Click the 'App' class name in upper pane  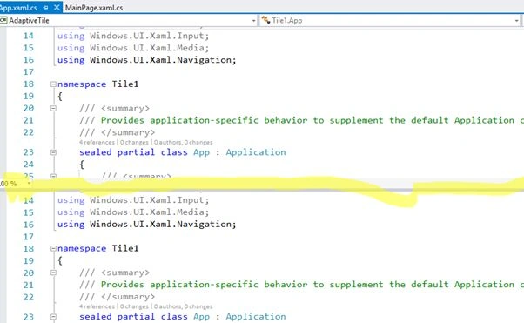click(x=201, y=152)
